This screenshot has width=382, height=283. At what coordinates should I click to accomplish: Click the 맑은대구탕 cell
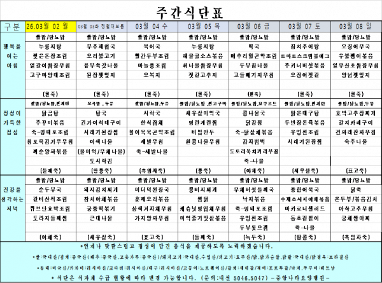tap(305, 113)
